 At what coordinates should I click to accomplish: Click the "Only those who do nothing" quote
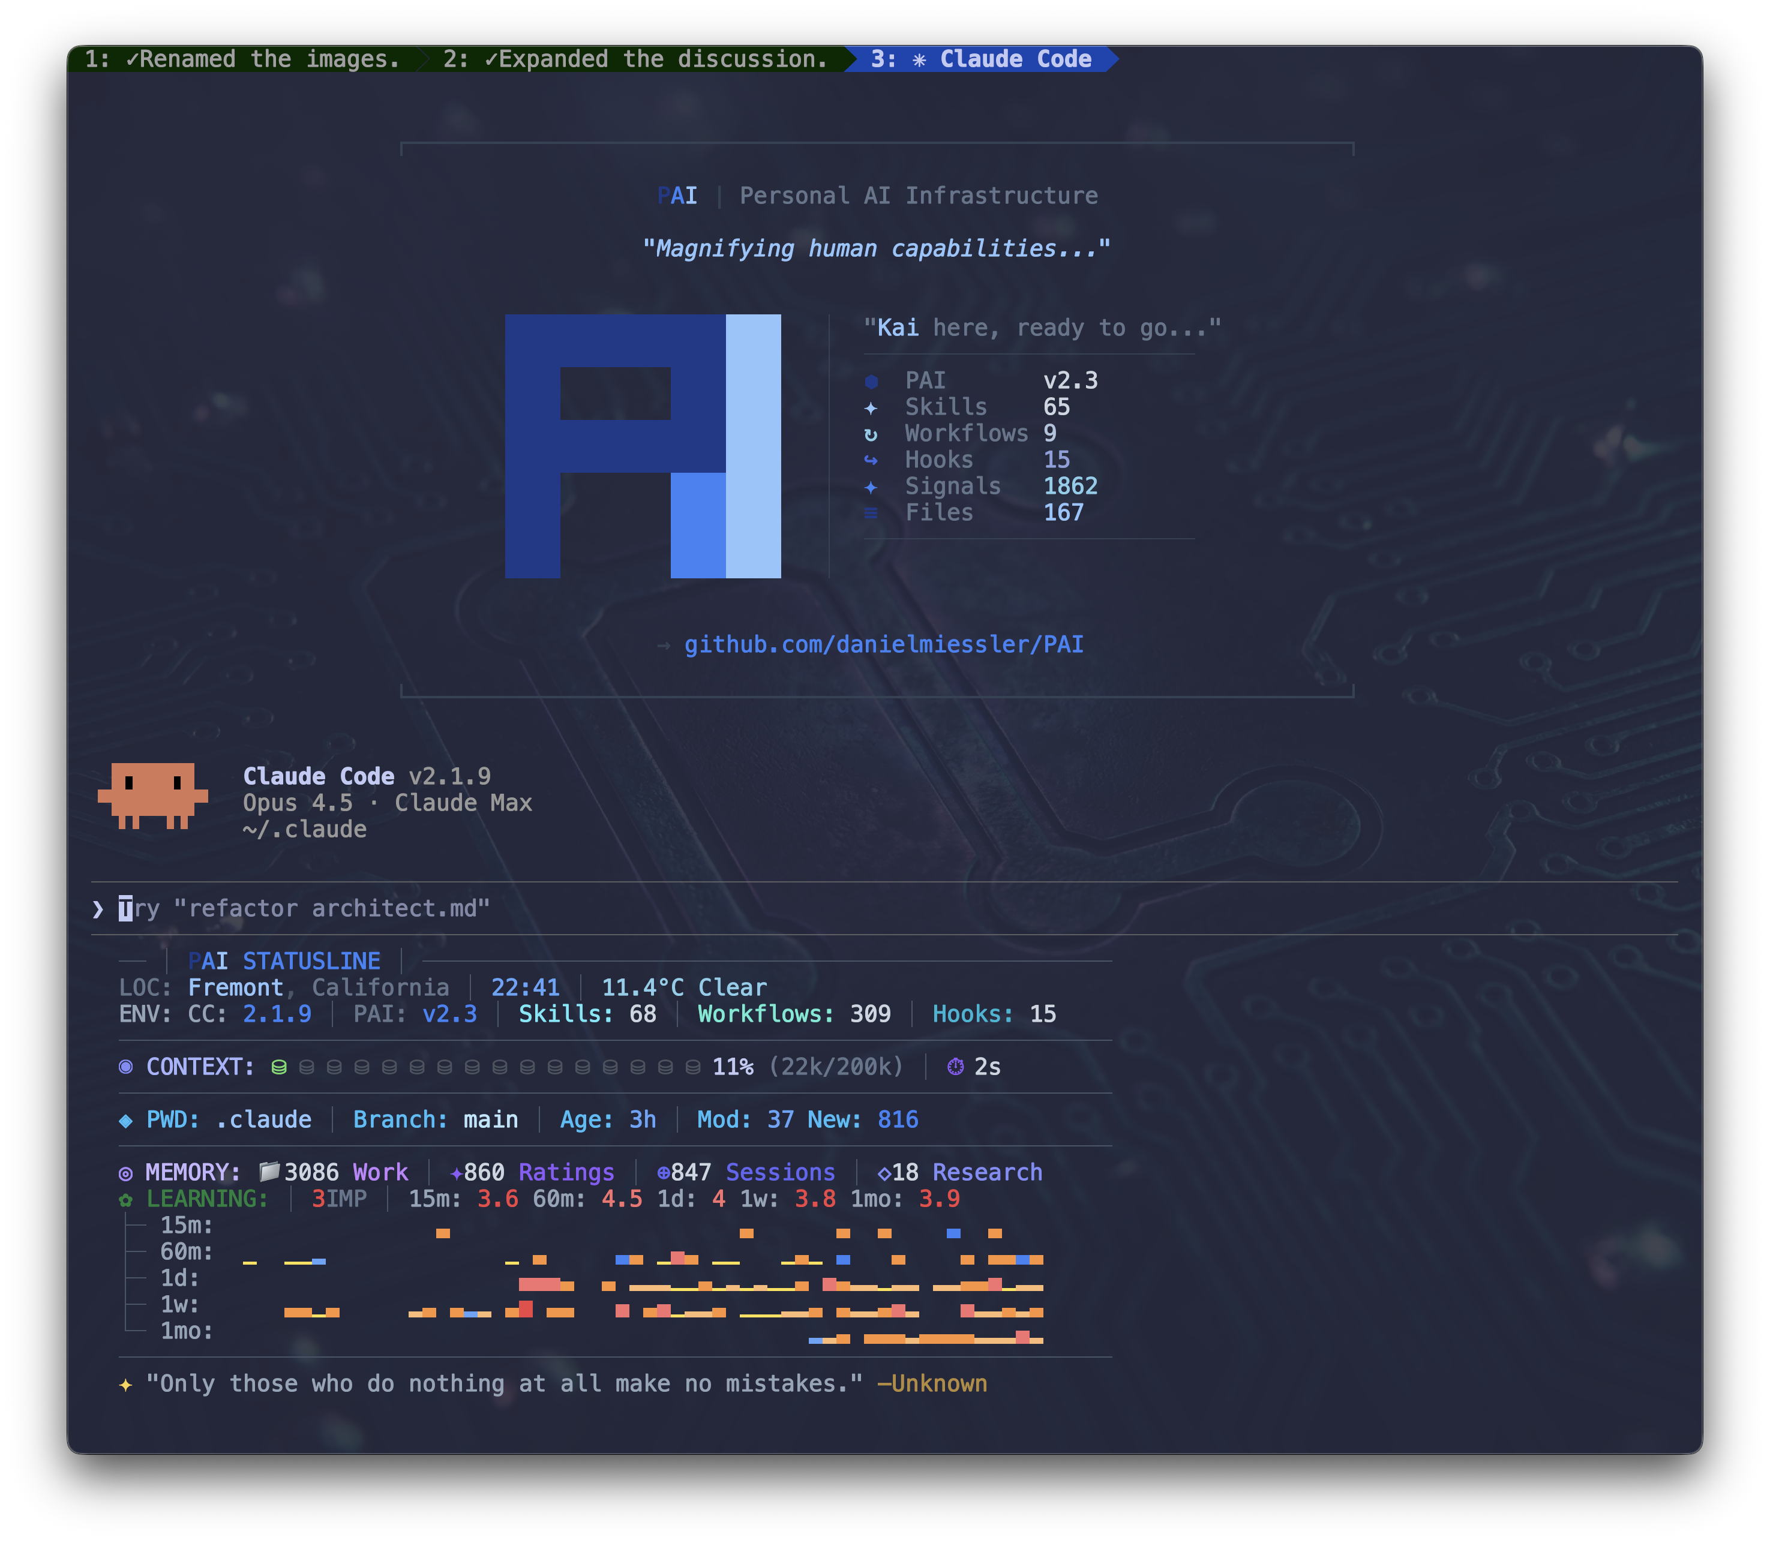tap(505, 1385)
